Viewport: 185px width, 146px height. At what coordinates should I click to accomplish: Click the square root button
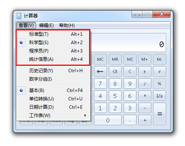pyautogui.click(x=160, y=71)
